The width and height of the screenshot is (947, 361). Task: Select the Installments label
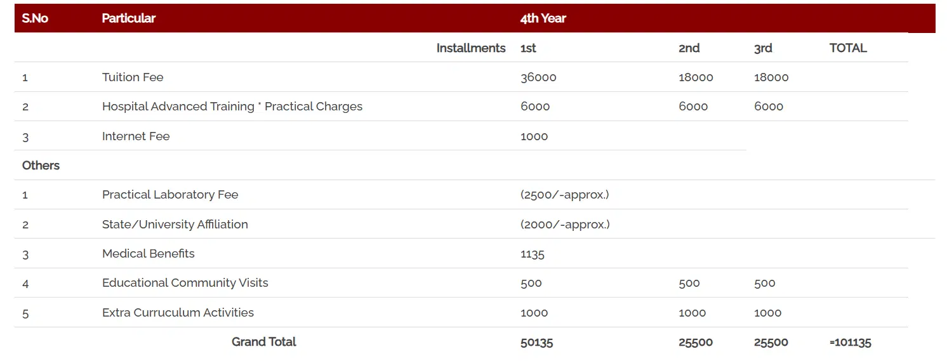click(x=471, y=48)
